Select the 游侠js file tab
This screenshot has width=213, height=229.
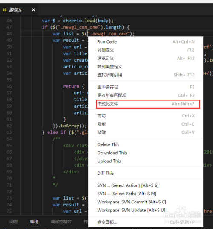(x=19, y=10)
